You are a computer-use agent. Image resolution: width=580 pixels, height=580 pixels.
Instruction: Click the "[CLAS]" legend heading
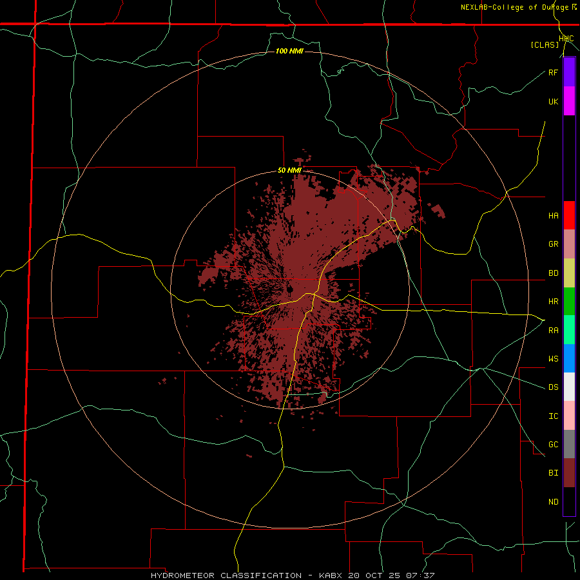(x=545, y=45)
